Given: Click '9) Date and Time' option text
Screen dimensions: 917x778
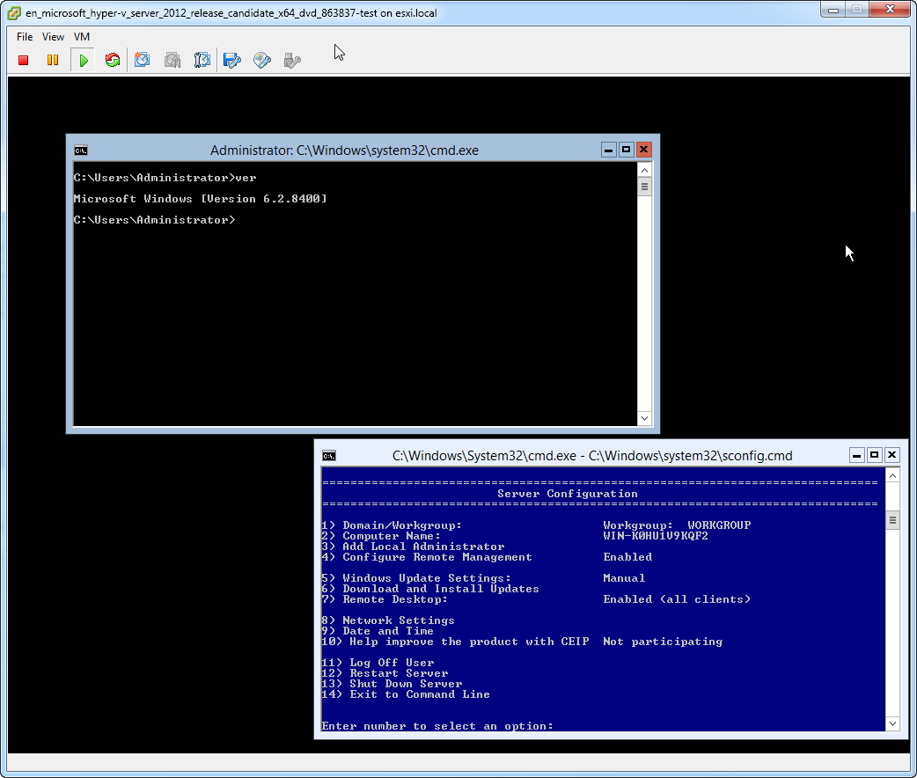Looking at the screenshot, I should coord(378,631).
